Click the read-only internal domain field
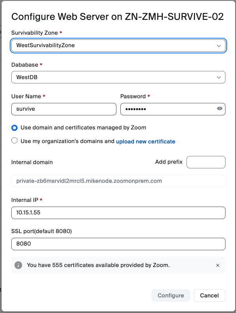 pos(118,181)
